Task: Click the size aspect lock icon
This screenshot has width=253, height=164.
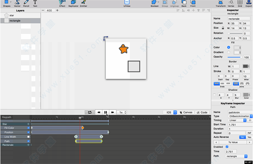Action: click(x=223, y=28)
